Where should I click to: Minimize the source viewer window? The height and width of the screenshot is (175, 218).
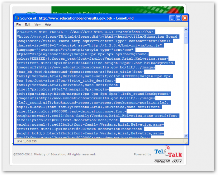[x=172, y=18]
